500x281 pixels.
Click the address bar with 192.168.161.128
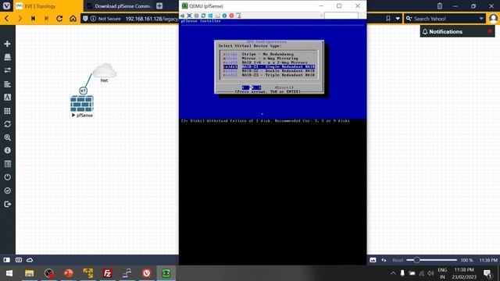(152, 19)
